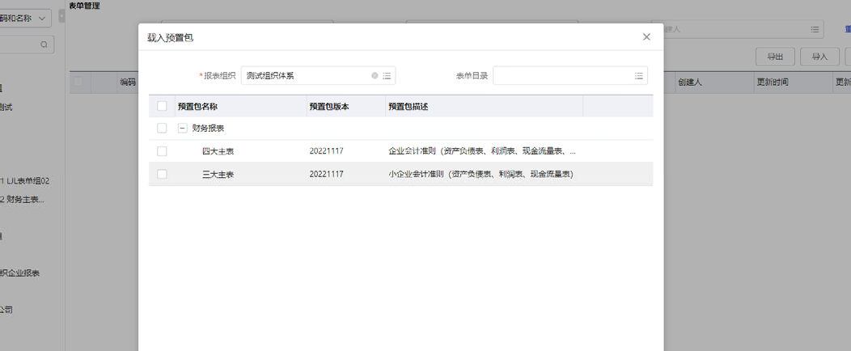Click version 20221117 of 三大主表
Screen dimensions: 851x351
point(326,174)
